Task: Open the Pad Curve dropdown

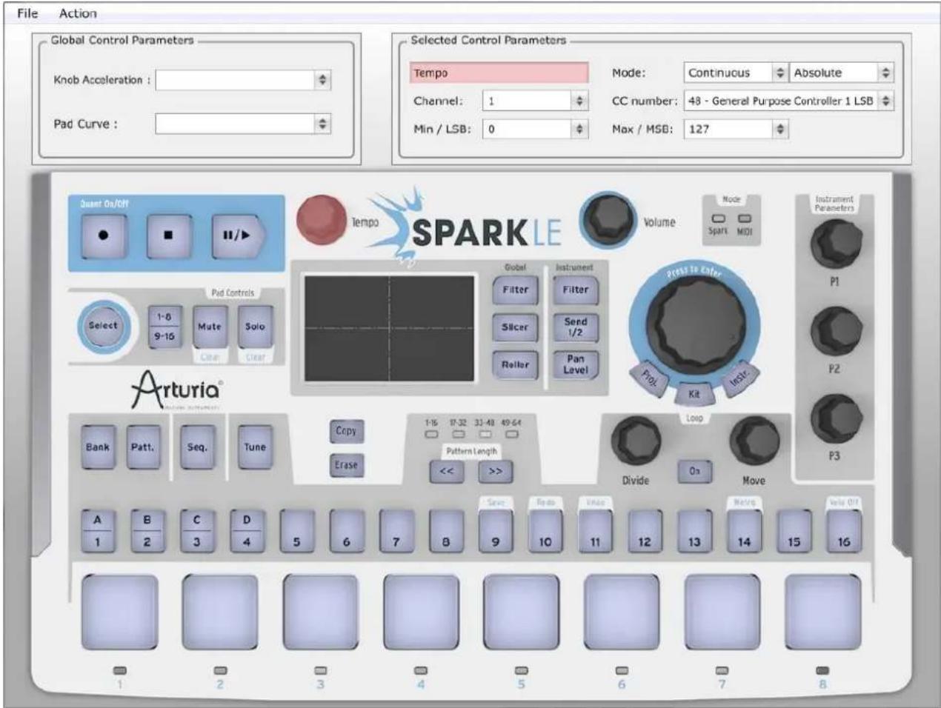Action: [x=243, y=124]
